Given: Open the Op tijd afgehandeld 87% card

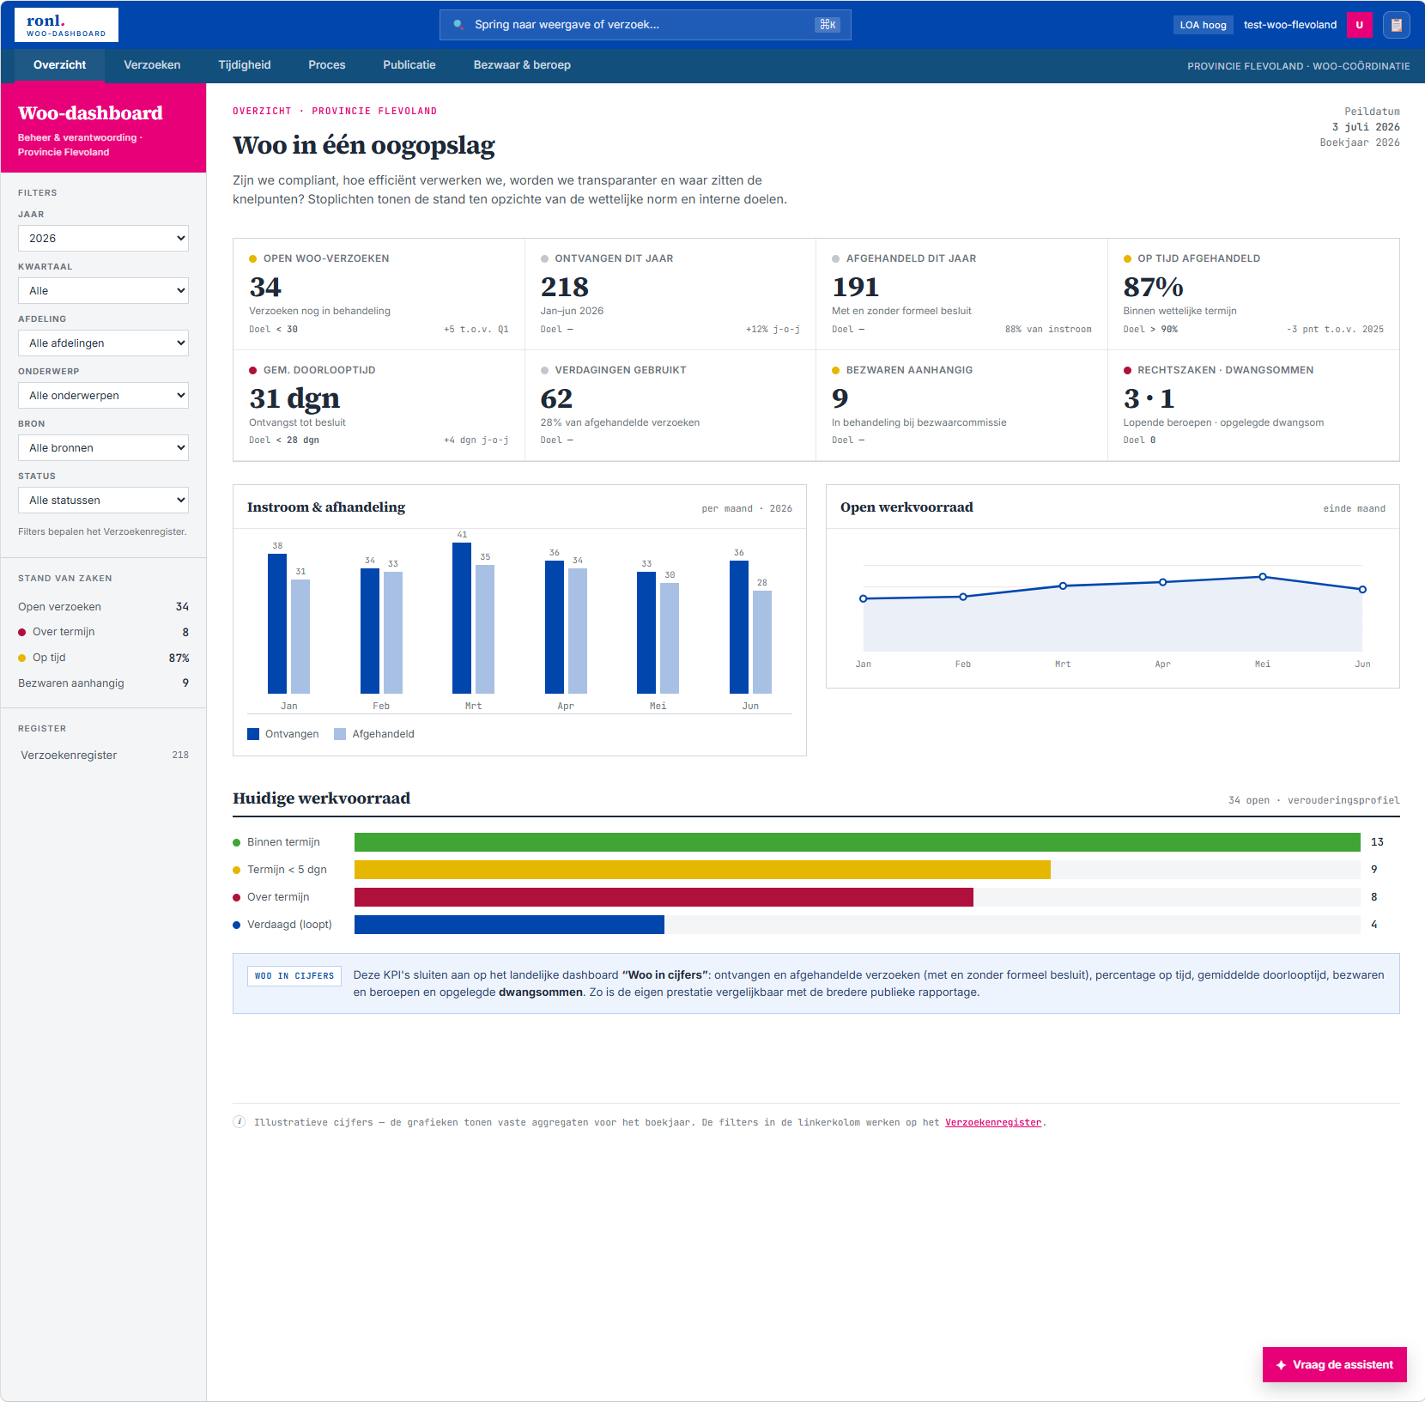Looking at the screenshot, I should (x=1253, y=294).
